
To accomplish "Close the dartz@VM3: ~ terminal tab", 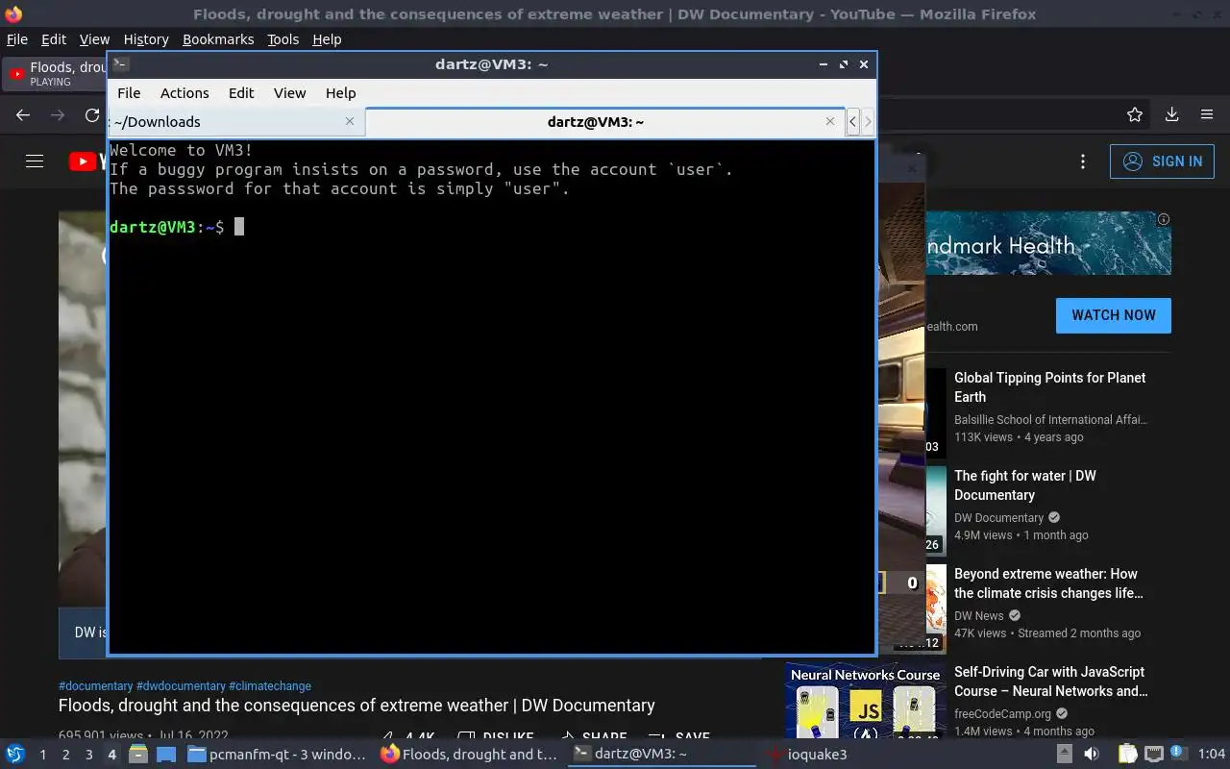I will pos(830,121).
